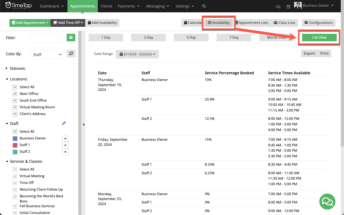Toggle the Virtual Meeting service checkbox
The image size is (344, 215).
(15, 176)
